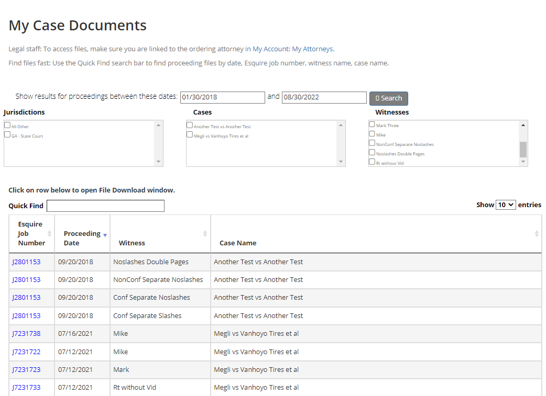This screenshot has height=396, width=546.
Task: Sort table by Proceeding Date arrow
Action: tap(105, 235)
